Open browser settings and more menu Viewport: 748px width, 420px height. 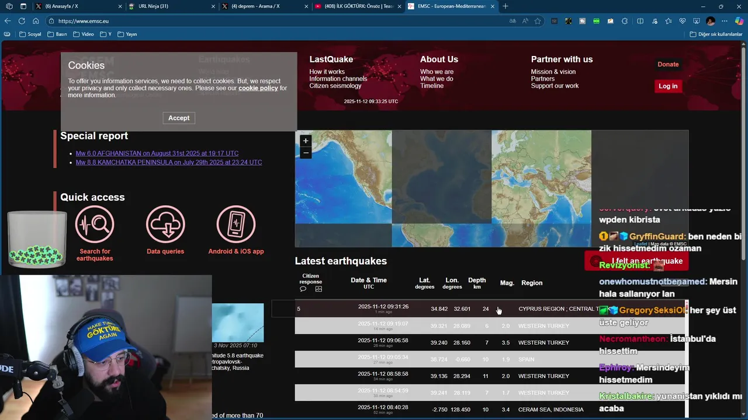[725, 21]
